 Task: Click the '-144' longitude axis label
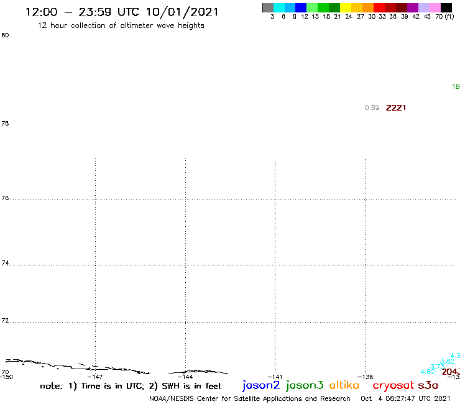[x=185, y=377]
